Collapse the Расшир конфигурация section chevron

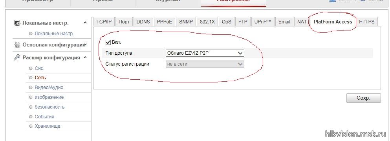click(x=85, y=58)
